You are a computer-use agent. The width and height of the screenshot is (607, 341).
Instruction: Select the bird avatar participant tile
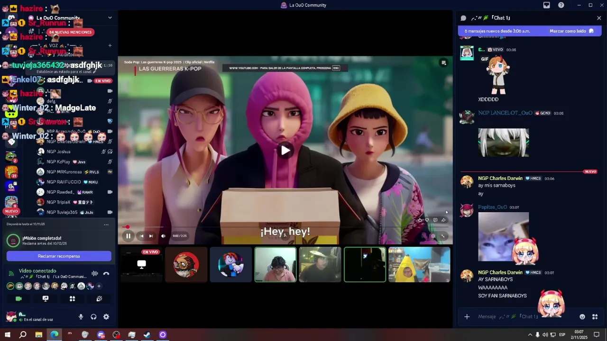[186, 264]
